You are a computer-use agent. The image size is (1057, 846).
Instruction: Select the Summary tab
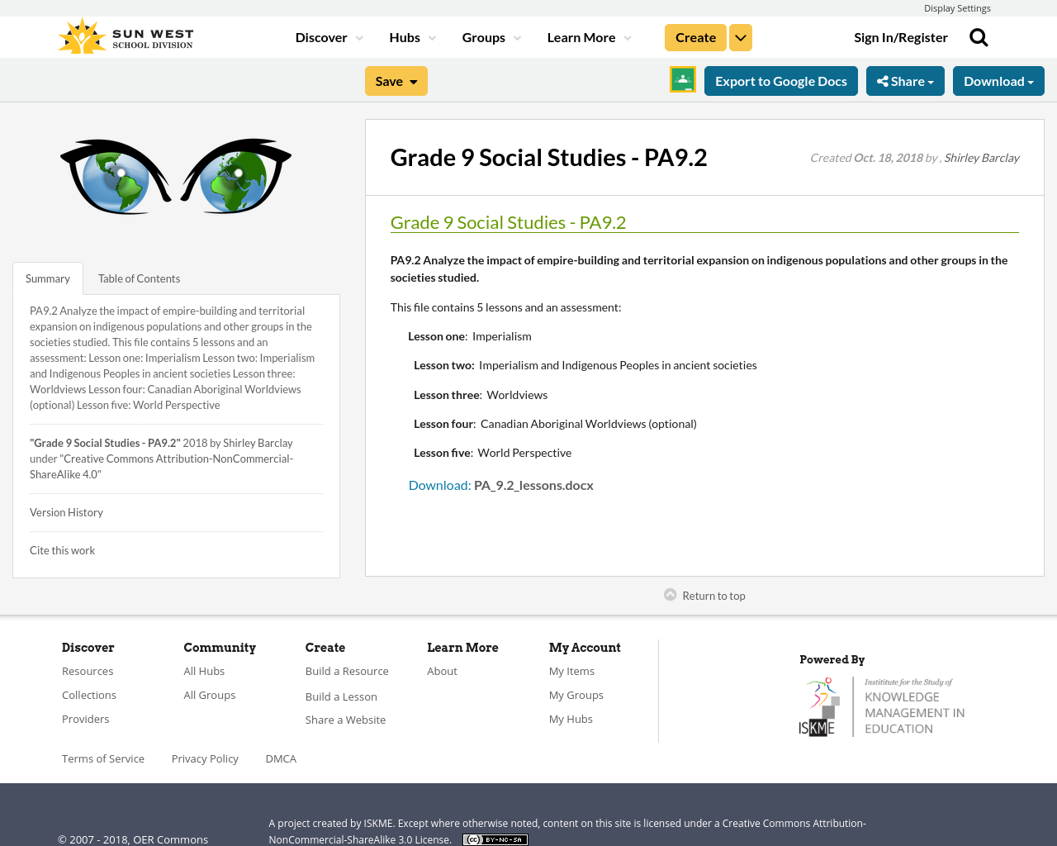(x=47, y=278)
